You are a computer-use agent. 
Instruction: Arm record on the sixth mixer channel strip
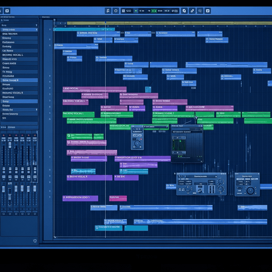click(x=35, y=135)
